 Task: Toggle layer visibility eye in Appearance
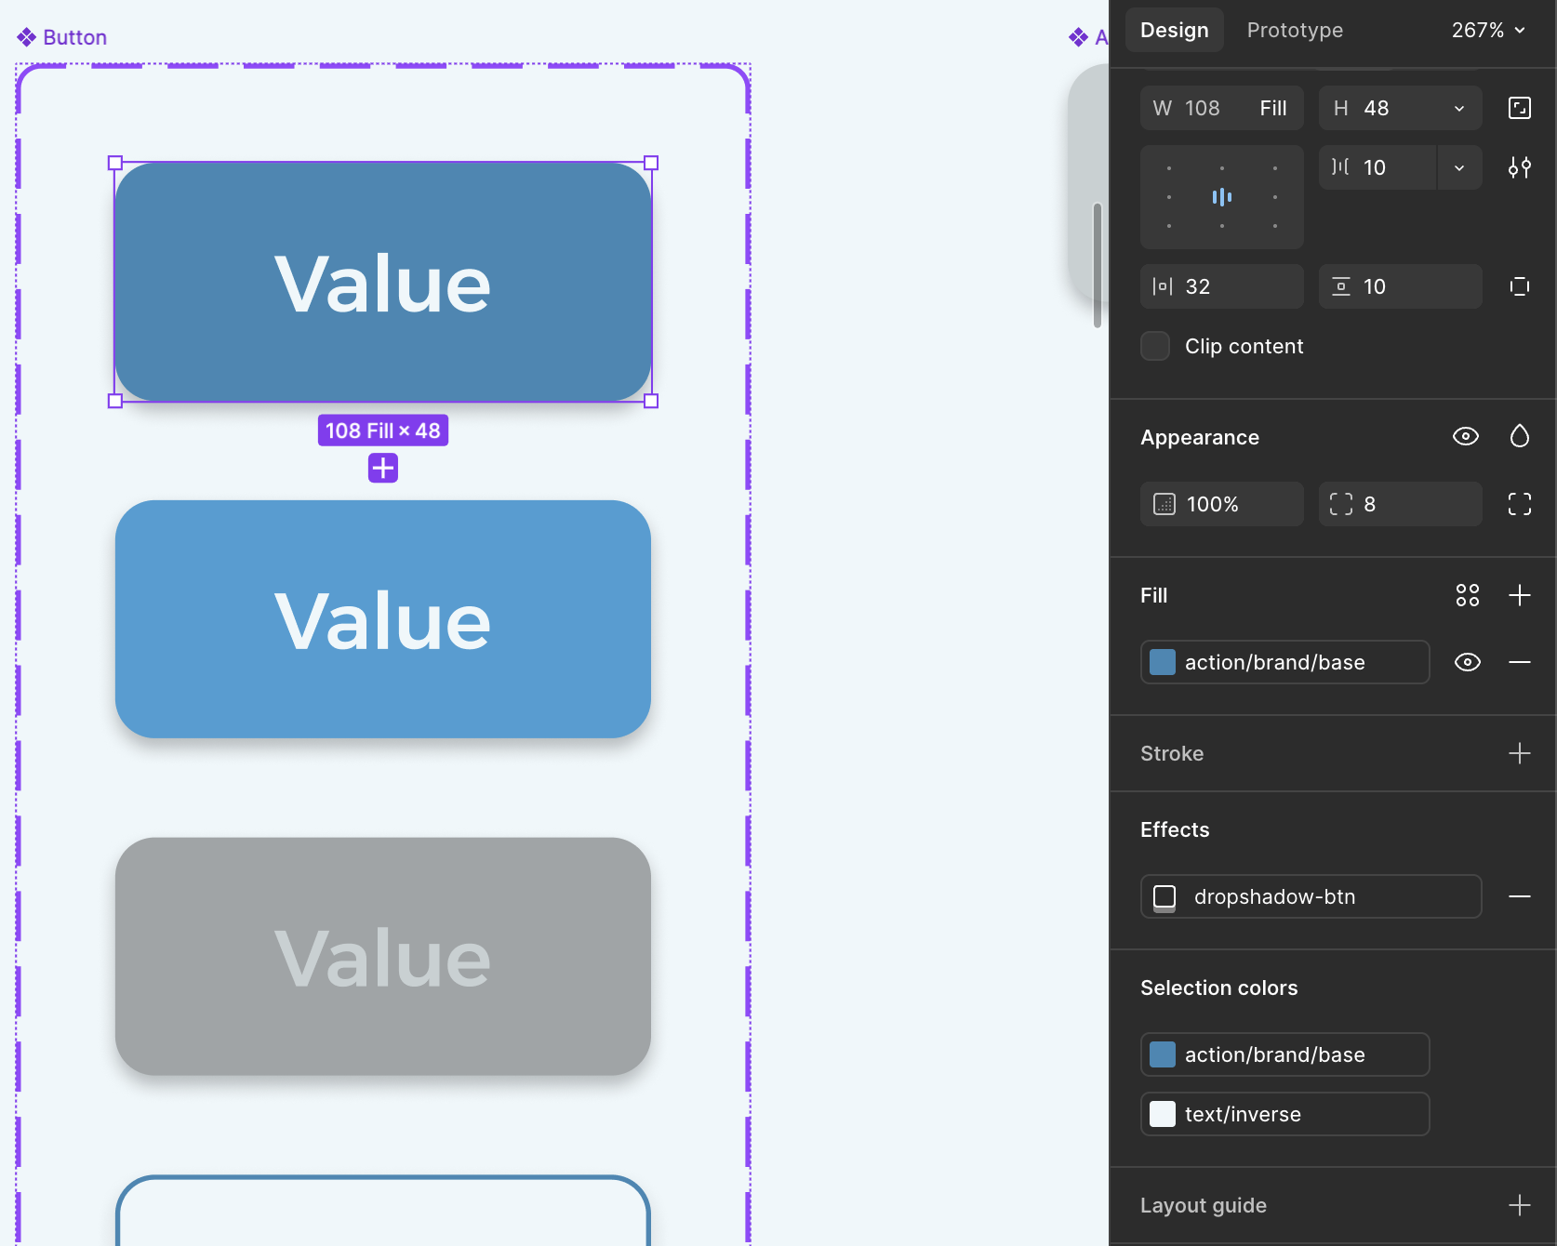coord(1465,436)
